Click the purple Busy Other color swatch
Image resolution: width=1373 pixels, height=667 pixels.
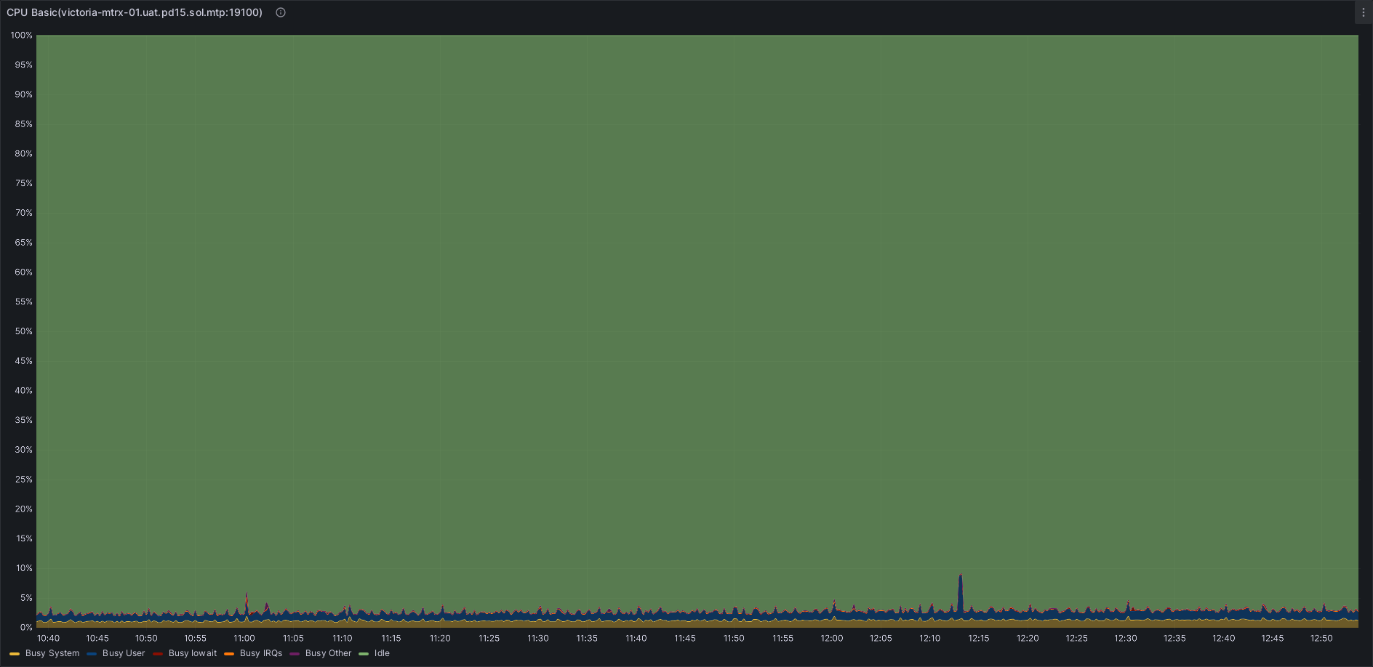295,654
